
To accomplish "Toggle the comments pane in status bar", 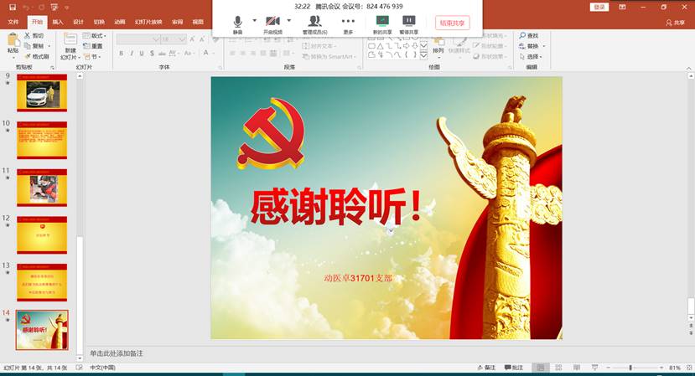I will tap(513, 368).
